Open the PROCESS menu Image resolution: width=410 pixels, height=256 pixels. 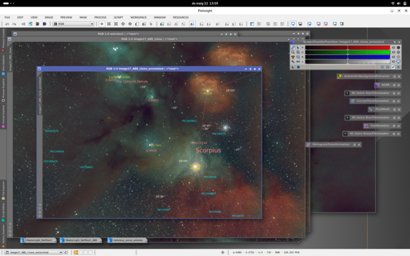click(x=100, y=18)
